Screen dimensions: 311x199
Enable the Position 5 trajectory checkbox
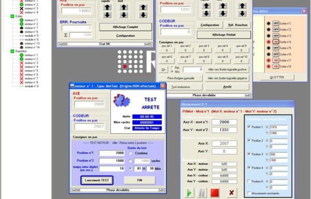249,181
